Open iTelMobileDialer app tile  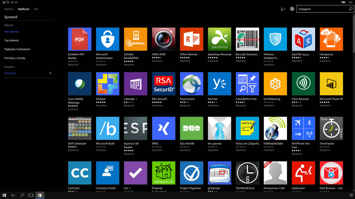[x=275, y=128]
